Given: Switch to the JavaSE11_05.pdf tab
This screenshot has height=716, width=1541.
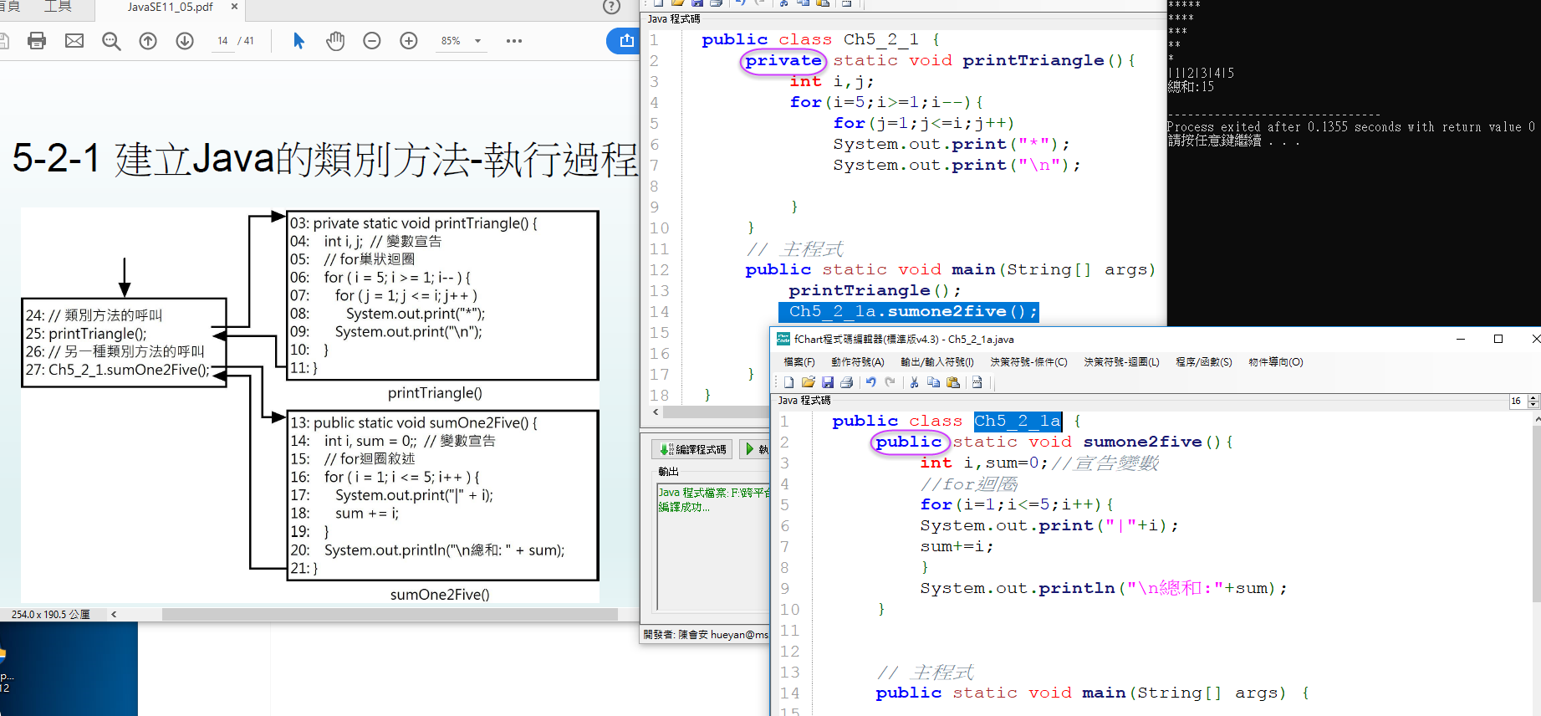Looking at the screenshot, I should 170,8.
